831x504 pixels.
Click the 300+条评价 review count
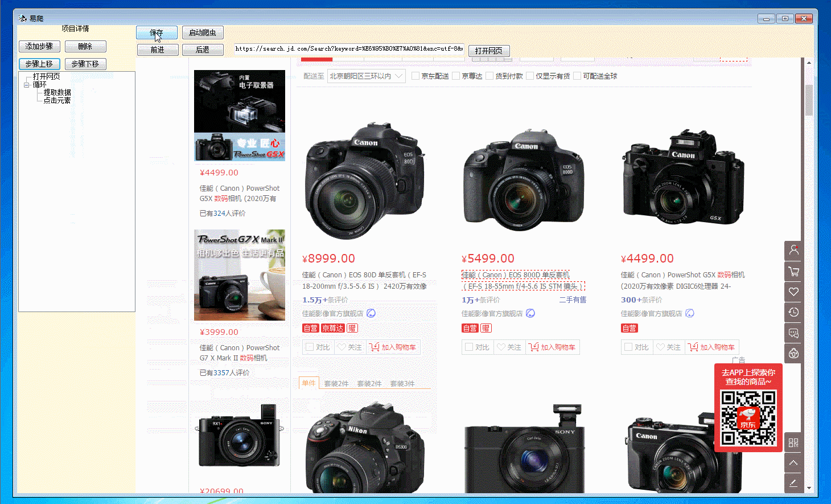(x=641, y=300)
